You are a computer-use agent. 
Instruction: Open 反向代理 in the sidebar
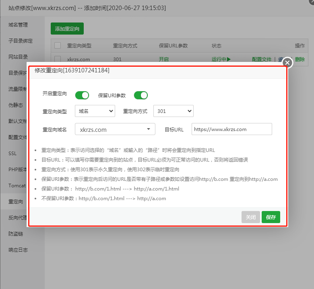coord(18,217)
